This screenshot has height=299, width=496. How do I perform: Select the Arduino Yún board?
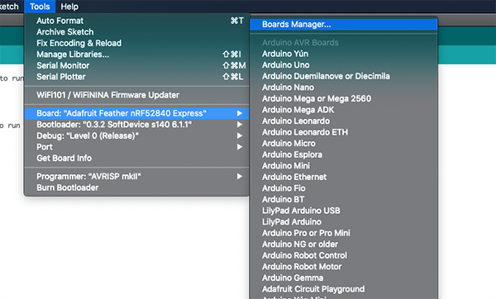(344, 54)
